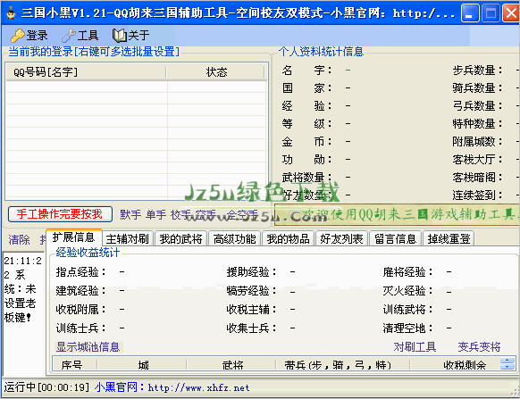This screenshot has width=520, height=399.
Task: Click the first empty row in login list
Action: 137,87
